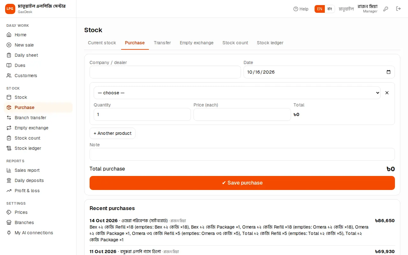Click the Stock count sidebar icon

[9, 138]
